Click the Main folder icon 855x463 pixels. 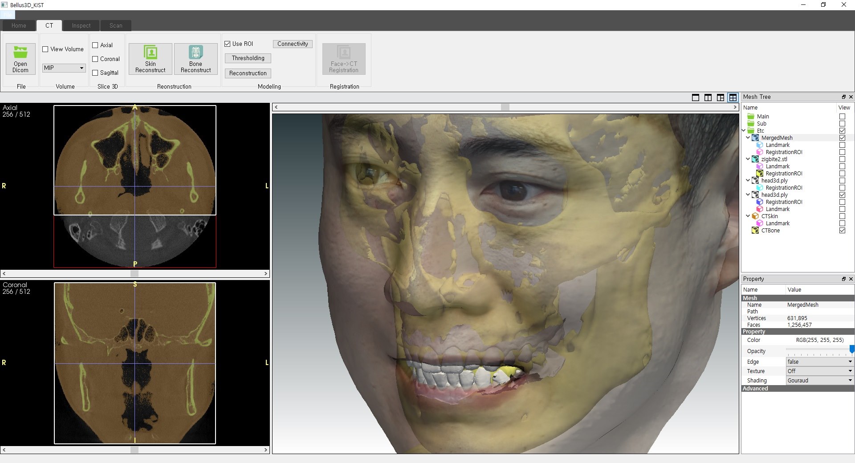751,117
